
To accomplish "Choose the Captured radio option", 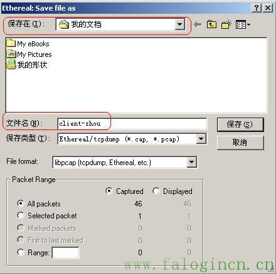I will coord(109,191).
